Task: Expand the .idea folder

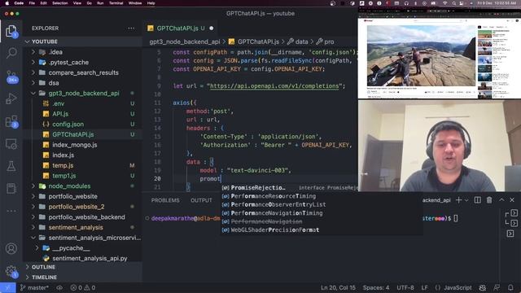Action: click(33, 52)
